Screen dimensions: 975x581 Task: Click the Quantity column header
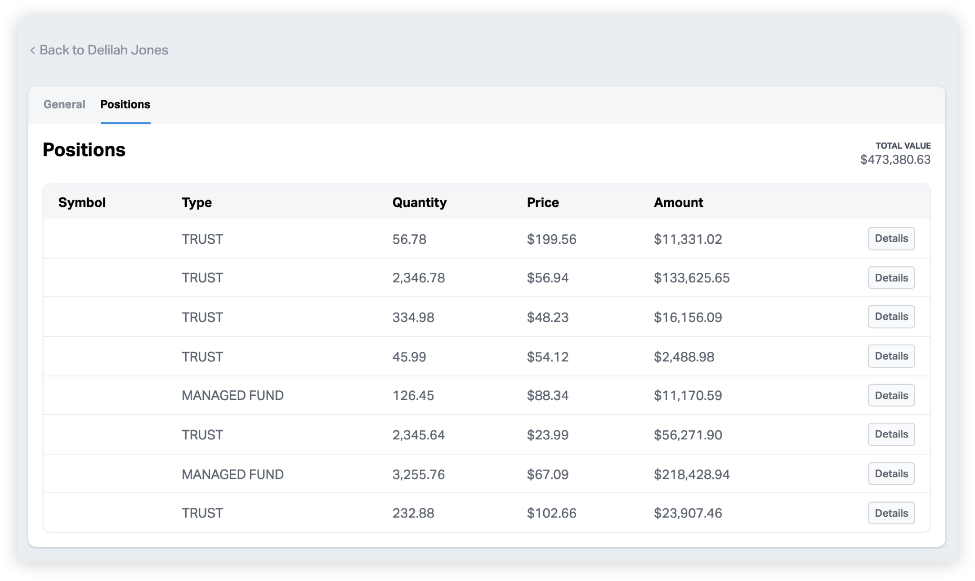419,202
